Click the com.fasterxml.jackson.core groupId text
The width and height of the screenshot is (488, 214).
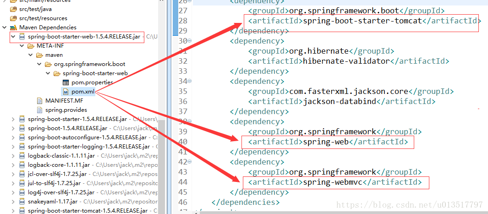tap(349, 92)
